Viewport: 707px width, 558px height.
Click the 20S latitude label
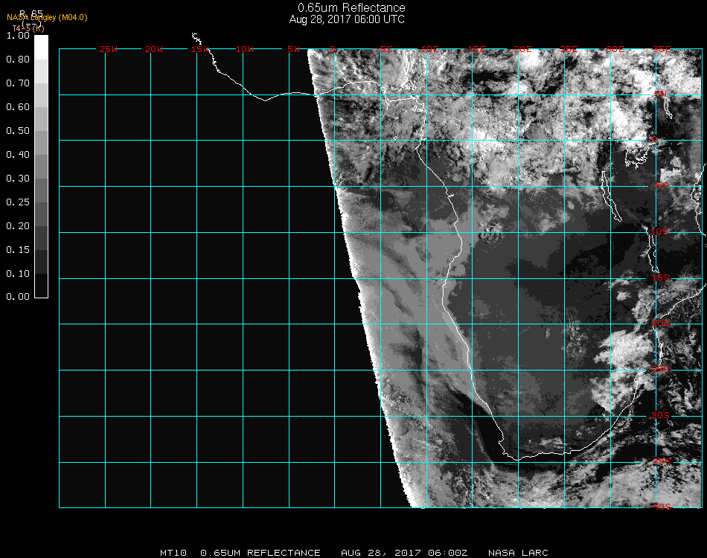660,324
